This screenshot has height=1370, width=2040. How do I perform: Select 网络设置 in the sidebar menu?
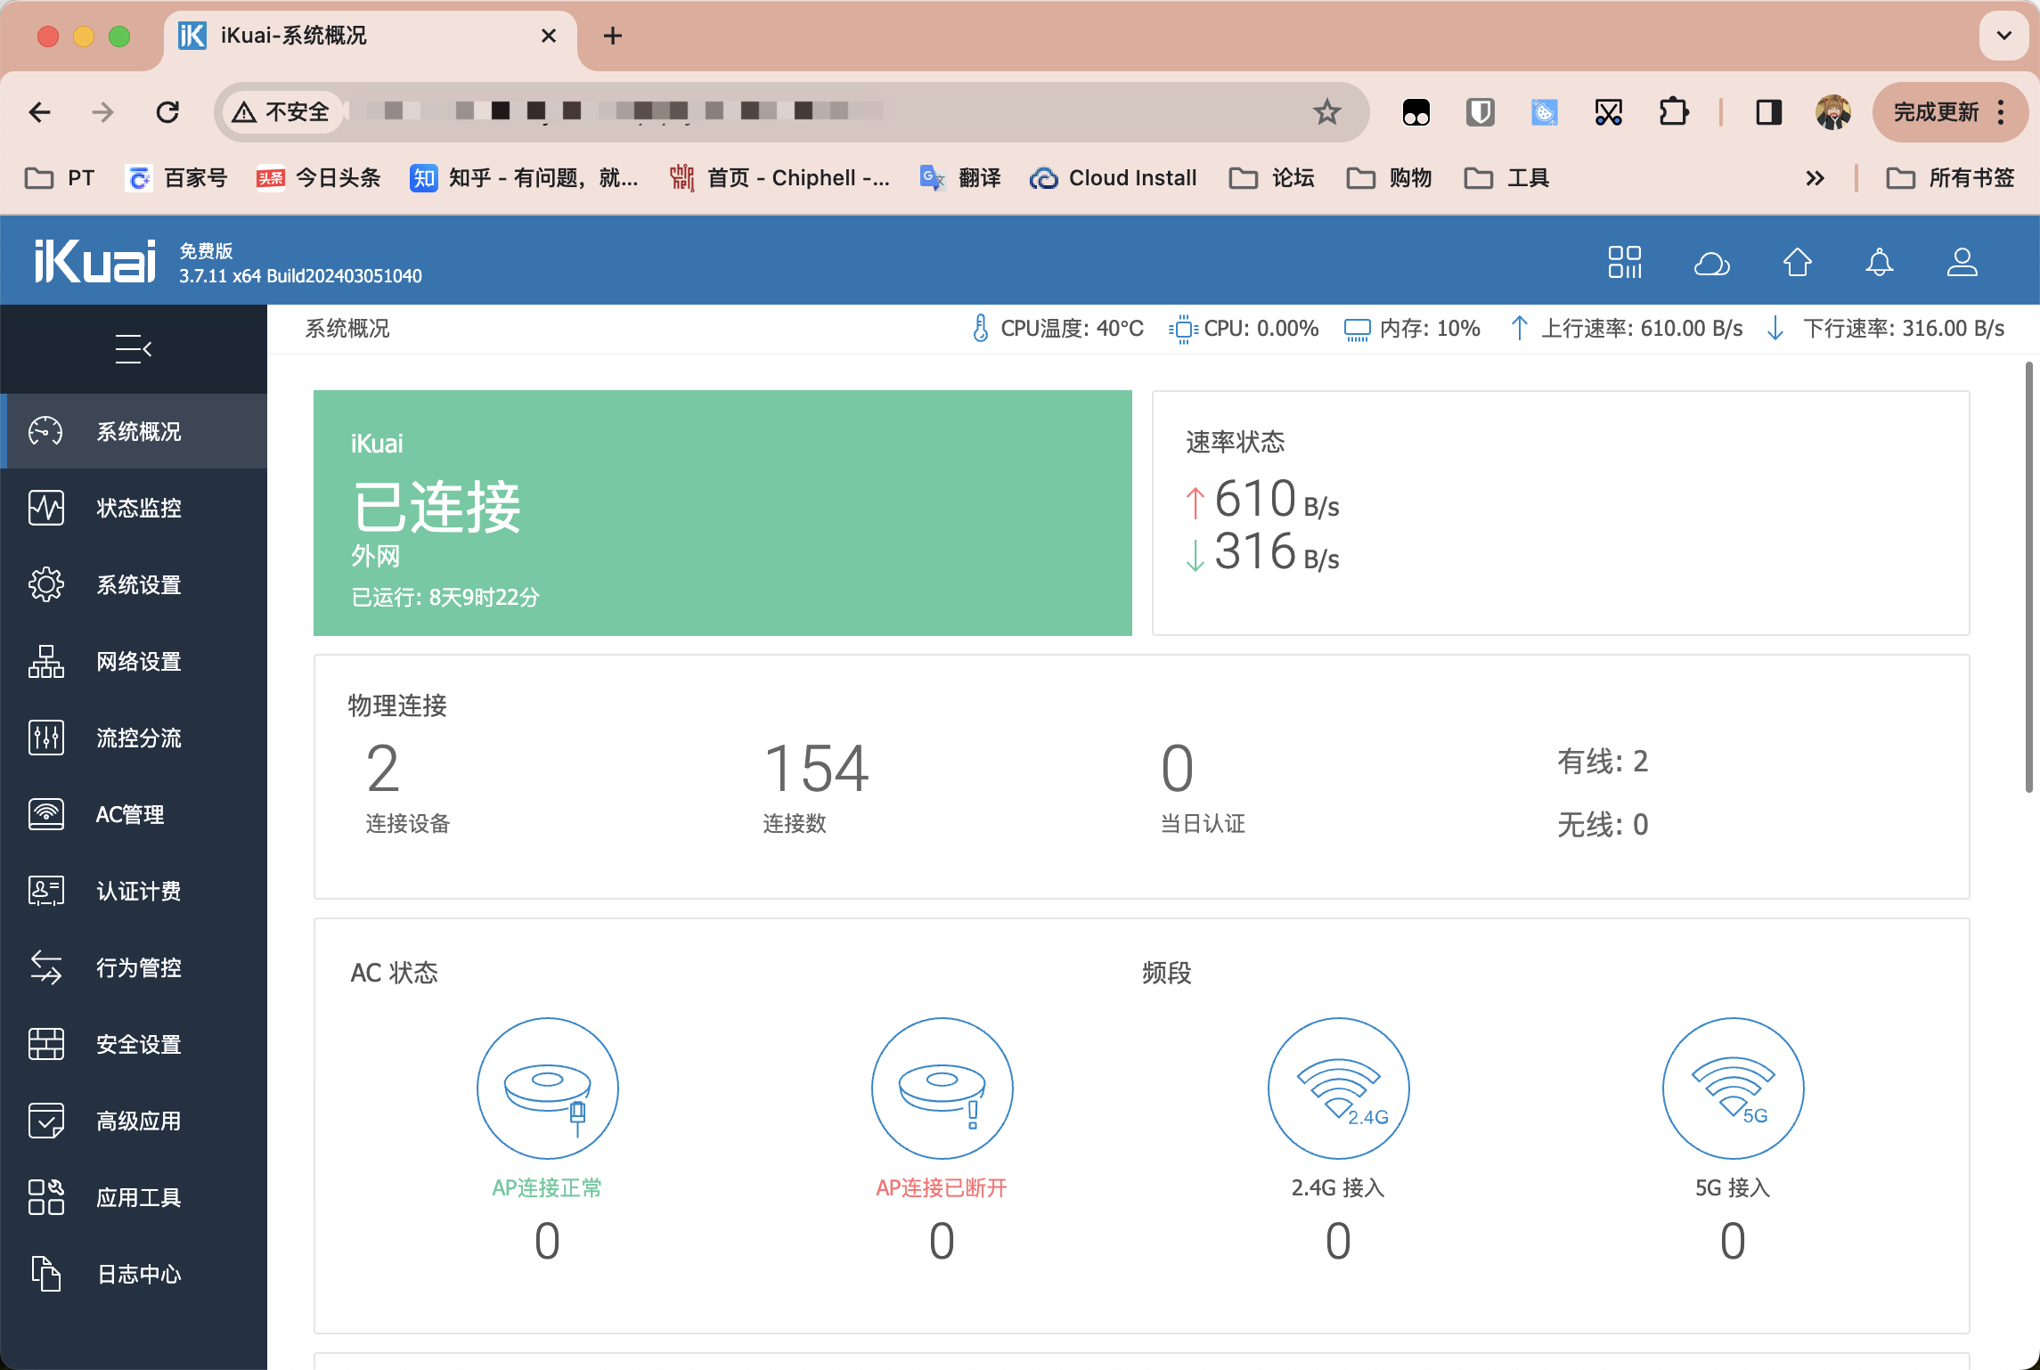point(45,661)
